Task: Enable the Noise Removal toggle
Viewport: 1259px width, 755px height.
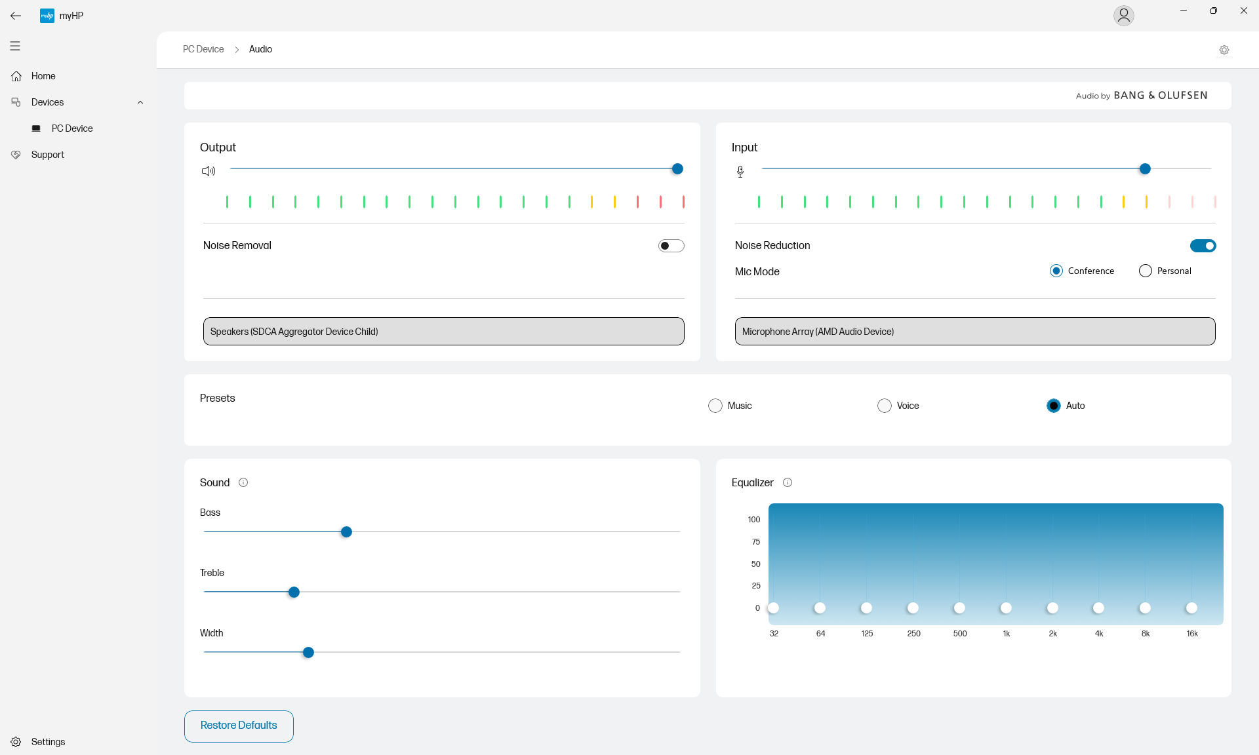Action: click(671, 246)
